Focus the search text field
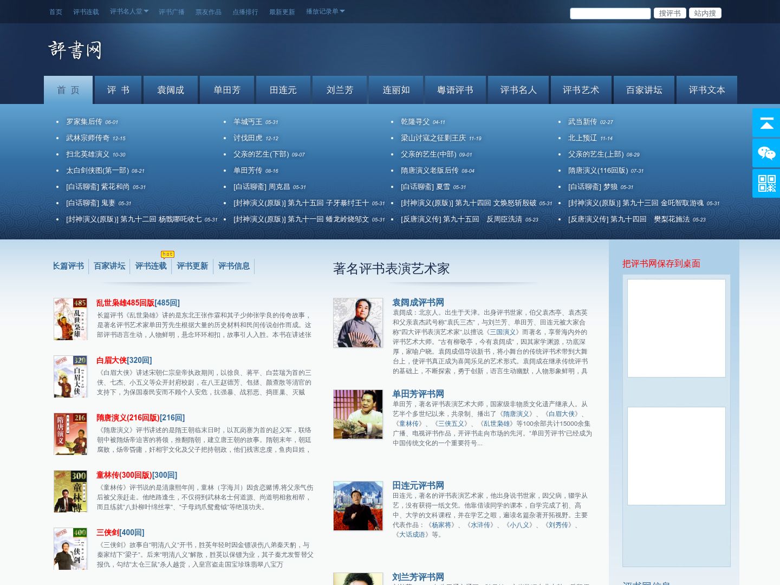 point(610,13)
